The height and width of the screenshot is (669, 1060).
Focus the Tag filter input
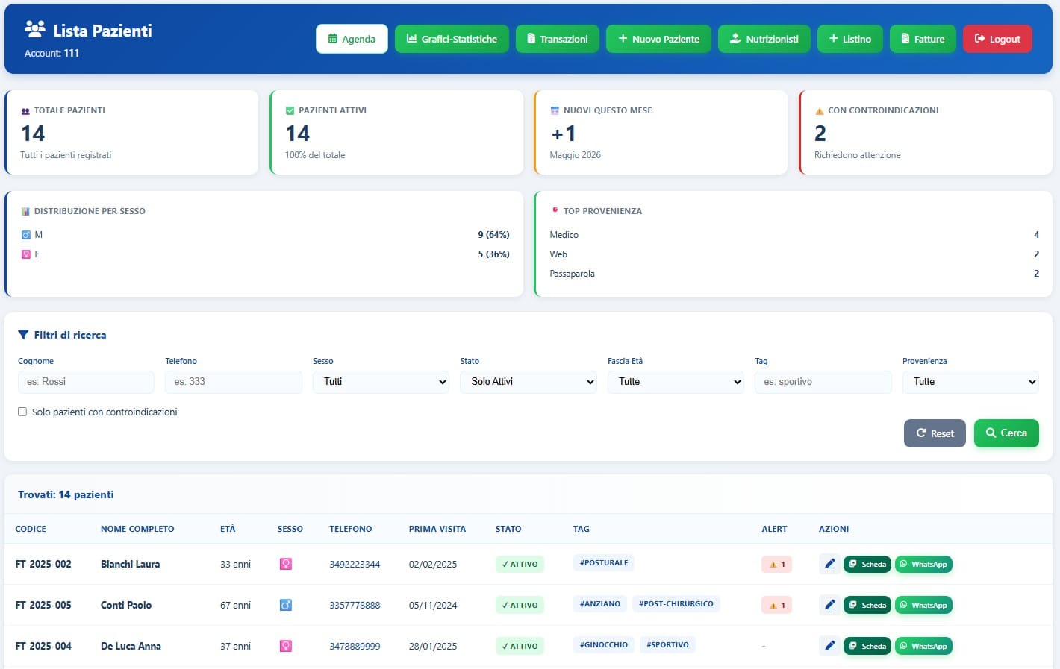(x=823, y=382)
